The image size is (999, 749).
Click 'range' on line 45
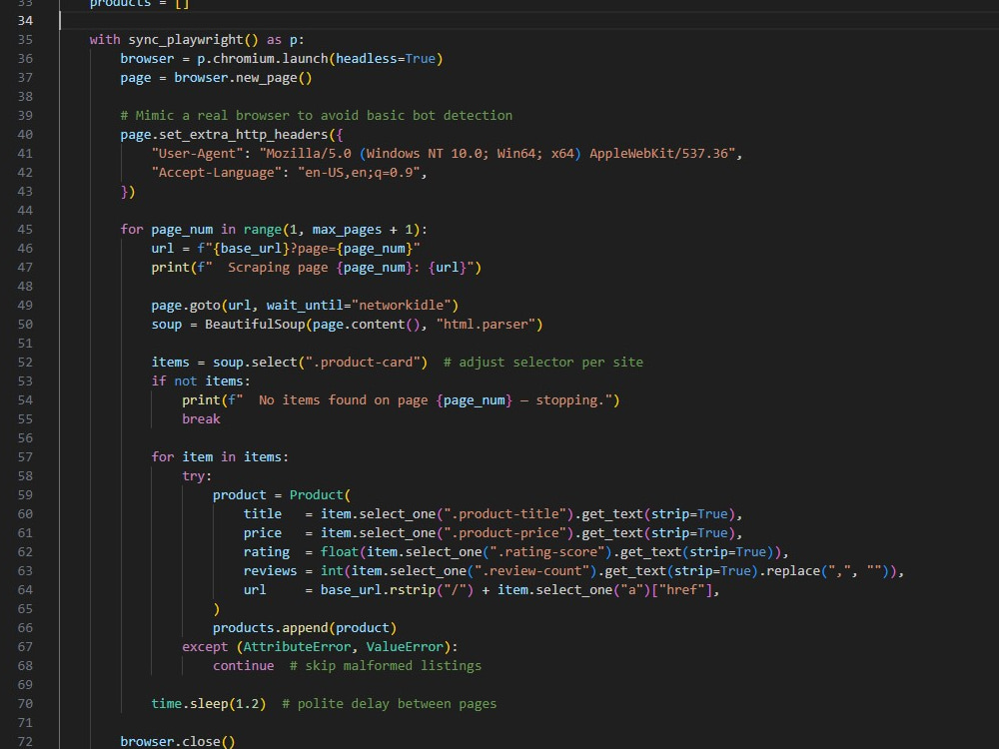[x=263, y=230]
